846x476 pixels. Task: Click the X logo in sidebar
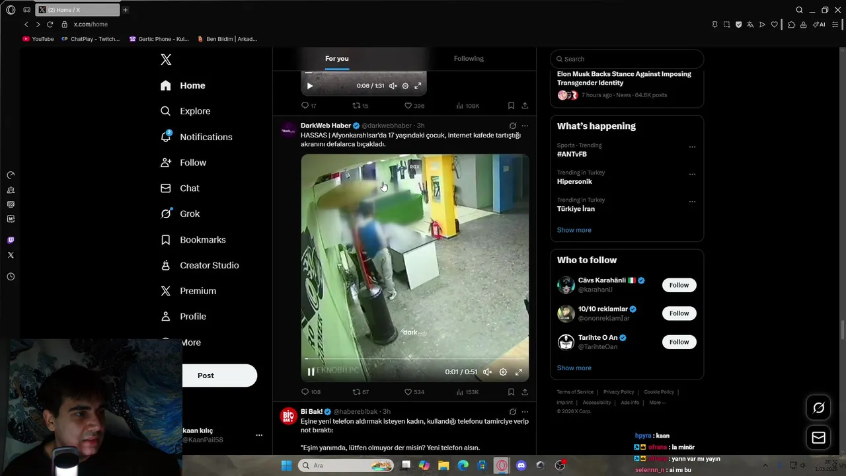(166, 59)
